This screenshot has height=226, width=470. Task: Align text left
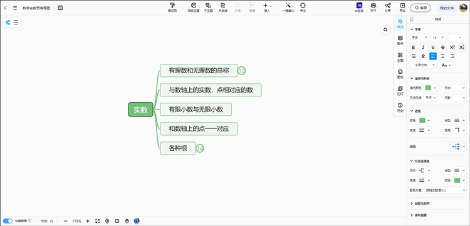433,56
